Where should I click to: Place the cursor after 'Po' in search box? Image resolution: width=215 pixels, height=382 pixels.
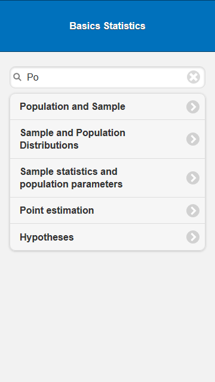pyautogui.click(x=40, y=77)
